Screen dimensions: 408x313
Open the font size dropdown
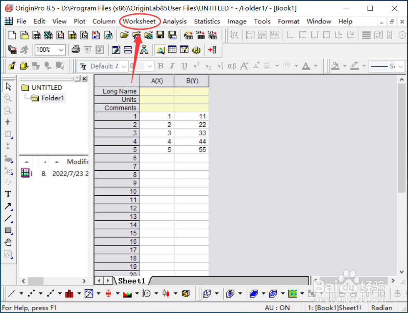tap(150, 66)
